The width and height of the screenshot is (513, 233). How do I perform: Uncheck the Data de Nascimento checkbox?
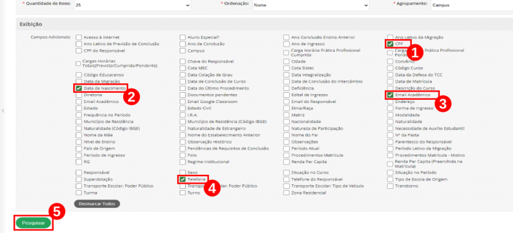[x=78, y=88]
